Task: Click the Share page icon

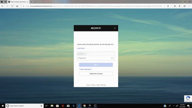Action: 184,6
